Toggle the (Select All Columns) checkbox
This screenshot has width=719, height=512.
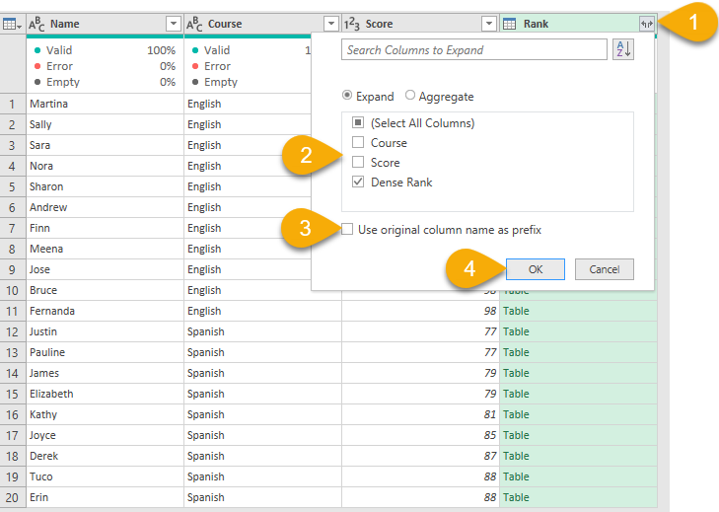tap(358, 123)
